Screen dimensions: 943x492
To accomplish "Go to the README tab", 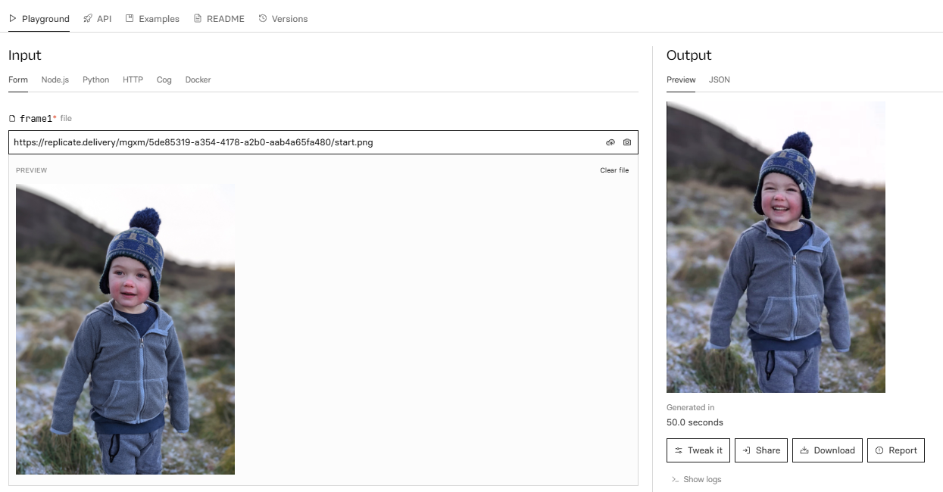I will tap(219, 19).
